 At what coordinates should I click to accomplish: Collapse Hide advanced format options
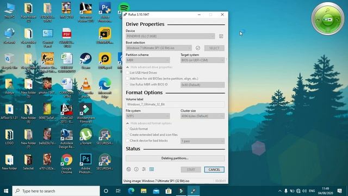click(148, 123)
